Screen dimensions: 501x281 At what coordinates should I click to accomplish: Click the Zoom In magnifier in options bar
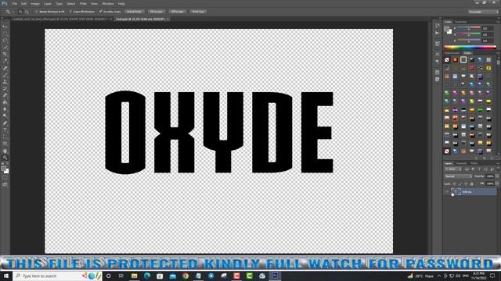pos(20,12)
